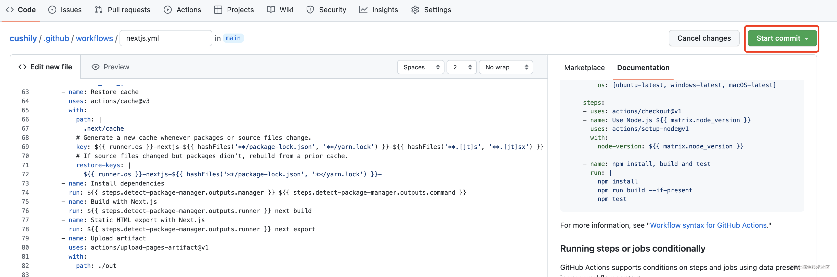Click 'uses: actions/checkout@v1' in docs
Image resolution: width=837 pixels, height=277 pixels.
(636, 111)
